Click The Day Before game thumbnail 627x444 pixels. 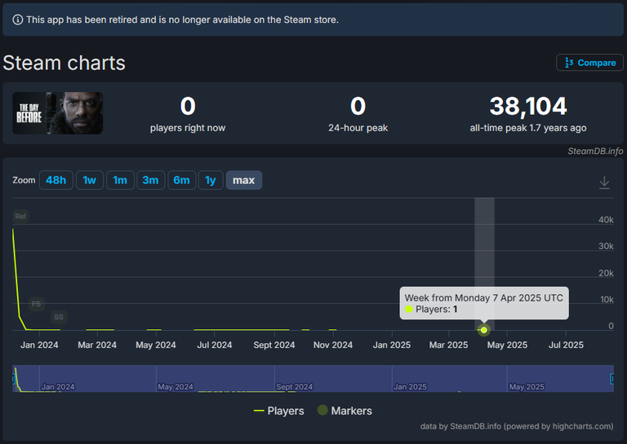(x=58, y=113)
